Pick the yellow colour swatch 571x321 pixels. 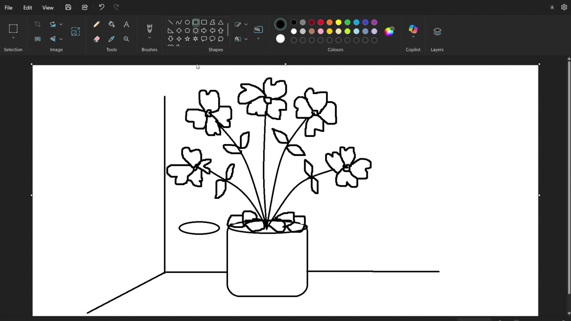[x=339, y=22]
